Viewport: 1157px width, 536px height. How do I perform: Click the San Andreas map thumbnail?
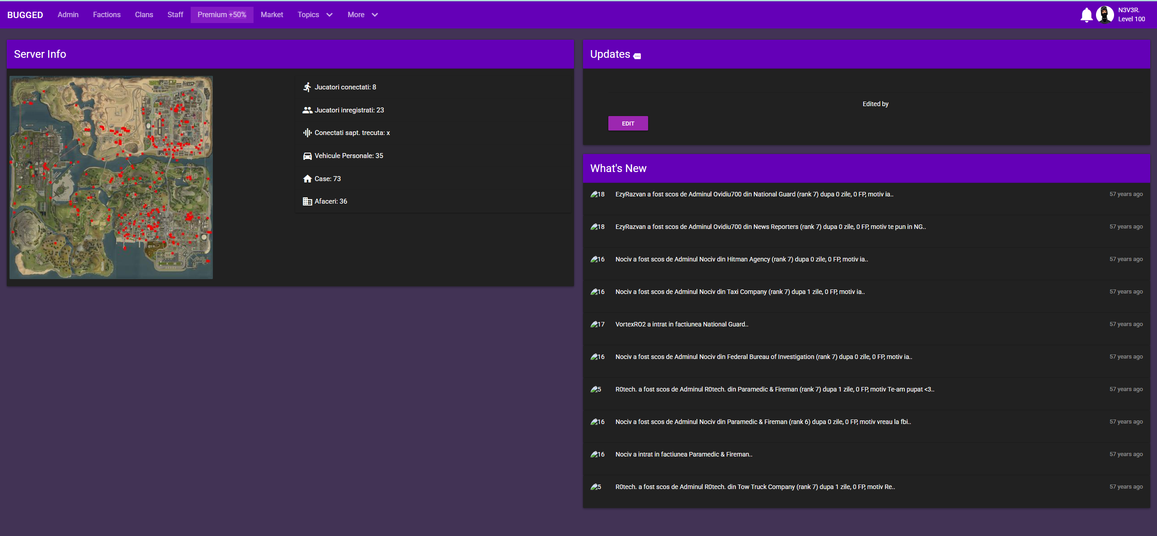pyautogui.click(x=111, y=177)
